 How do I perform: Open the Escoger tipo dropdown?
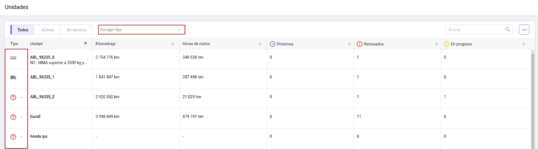point(141,30)
